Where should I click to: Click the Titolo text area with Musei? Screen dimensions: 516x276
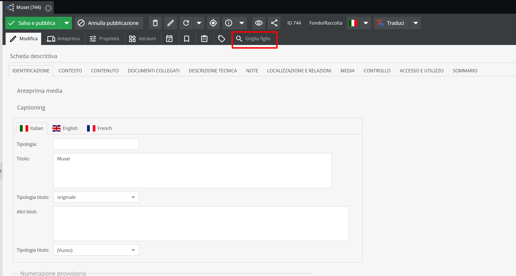193,170
